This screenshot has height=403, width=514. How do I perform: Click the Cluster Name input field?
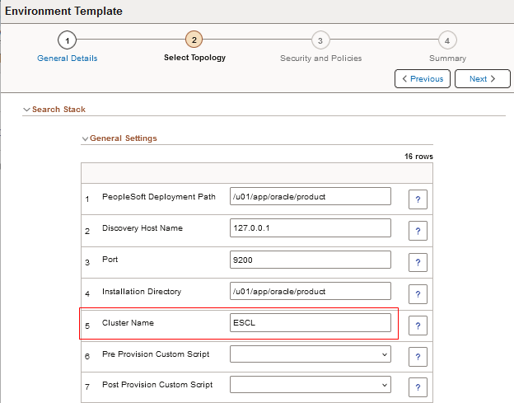point(310,322)
